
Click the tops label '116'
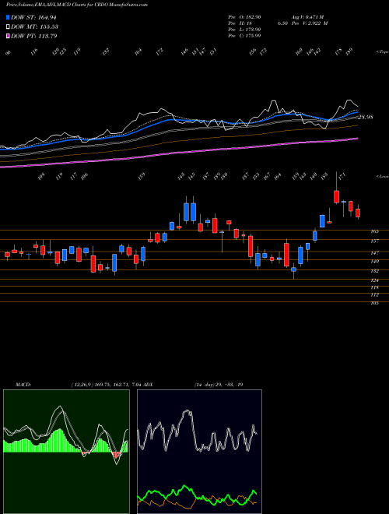tap(34, 52)
